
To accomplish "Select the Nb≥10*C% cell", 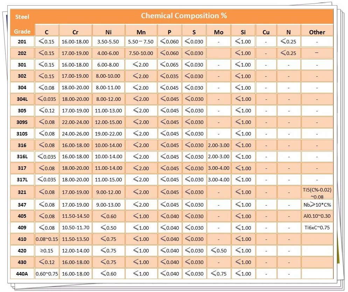I will click(317, 205).
